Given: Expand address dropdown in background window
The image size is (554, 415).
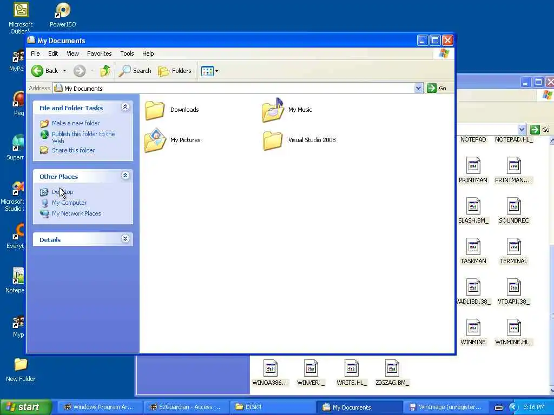Looking at the screenshot, I should [522, 130].
